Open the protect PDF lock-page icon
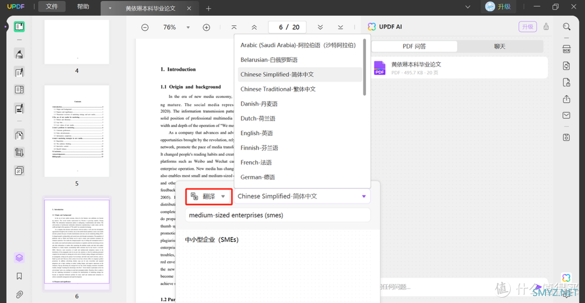The height and width of the screenshot is (303, 585). pyautogui.click(x=567, y=83)
